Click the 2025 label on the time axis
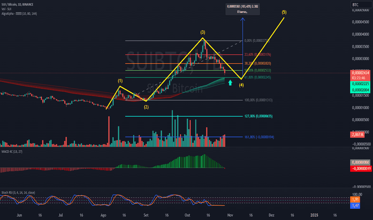The height and width of the screenshot is (220, 373). coord(314,215)
